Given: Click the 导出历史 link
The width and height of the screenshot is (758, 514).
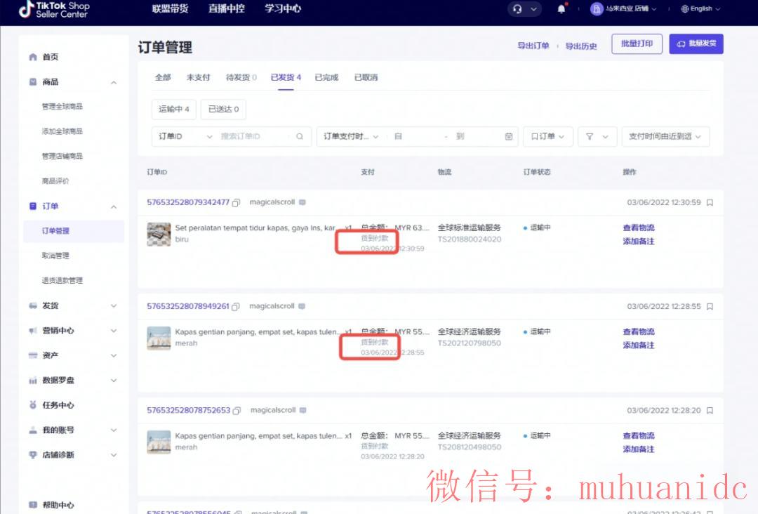Looking at the screenshot, I should pos(581,46).
